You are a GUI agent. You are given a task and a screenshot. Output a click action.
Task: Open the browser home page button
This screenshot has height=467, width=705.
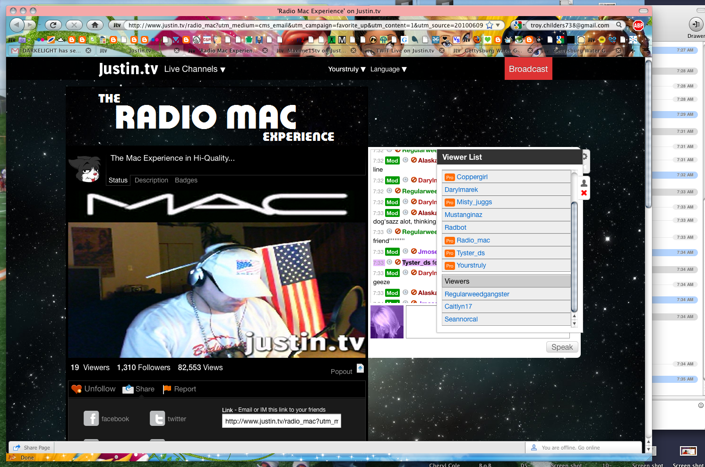click(x=95, y=25)
